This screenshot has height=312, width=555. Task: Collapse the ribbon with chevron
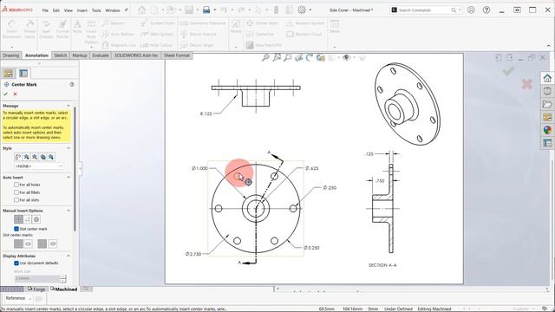tap(549, 46)
